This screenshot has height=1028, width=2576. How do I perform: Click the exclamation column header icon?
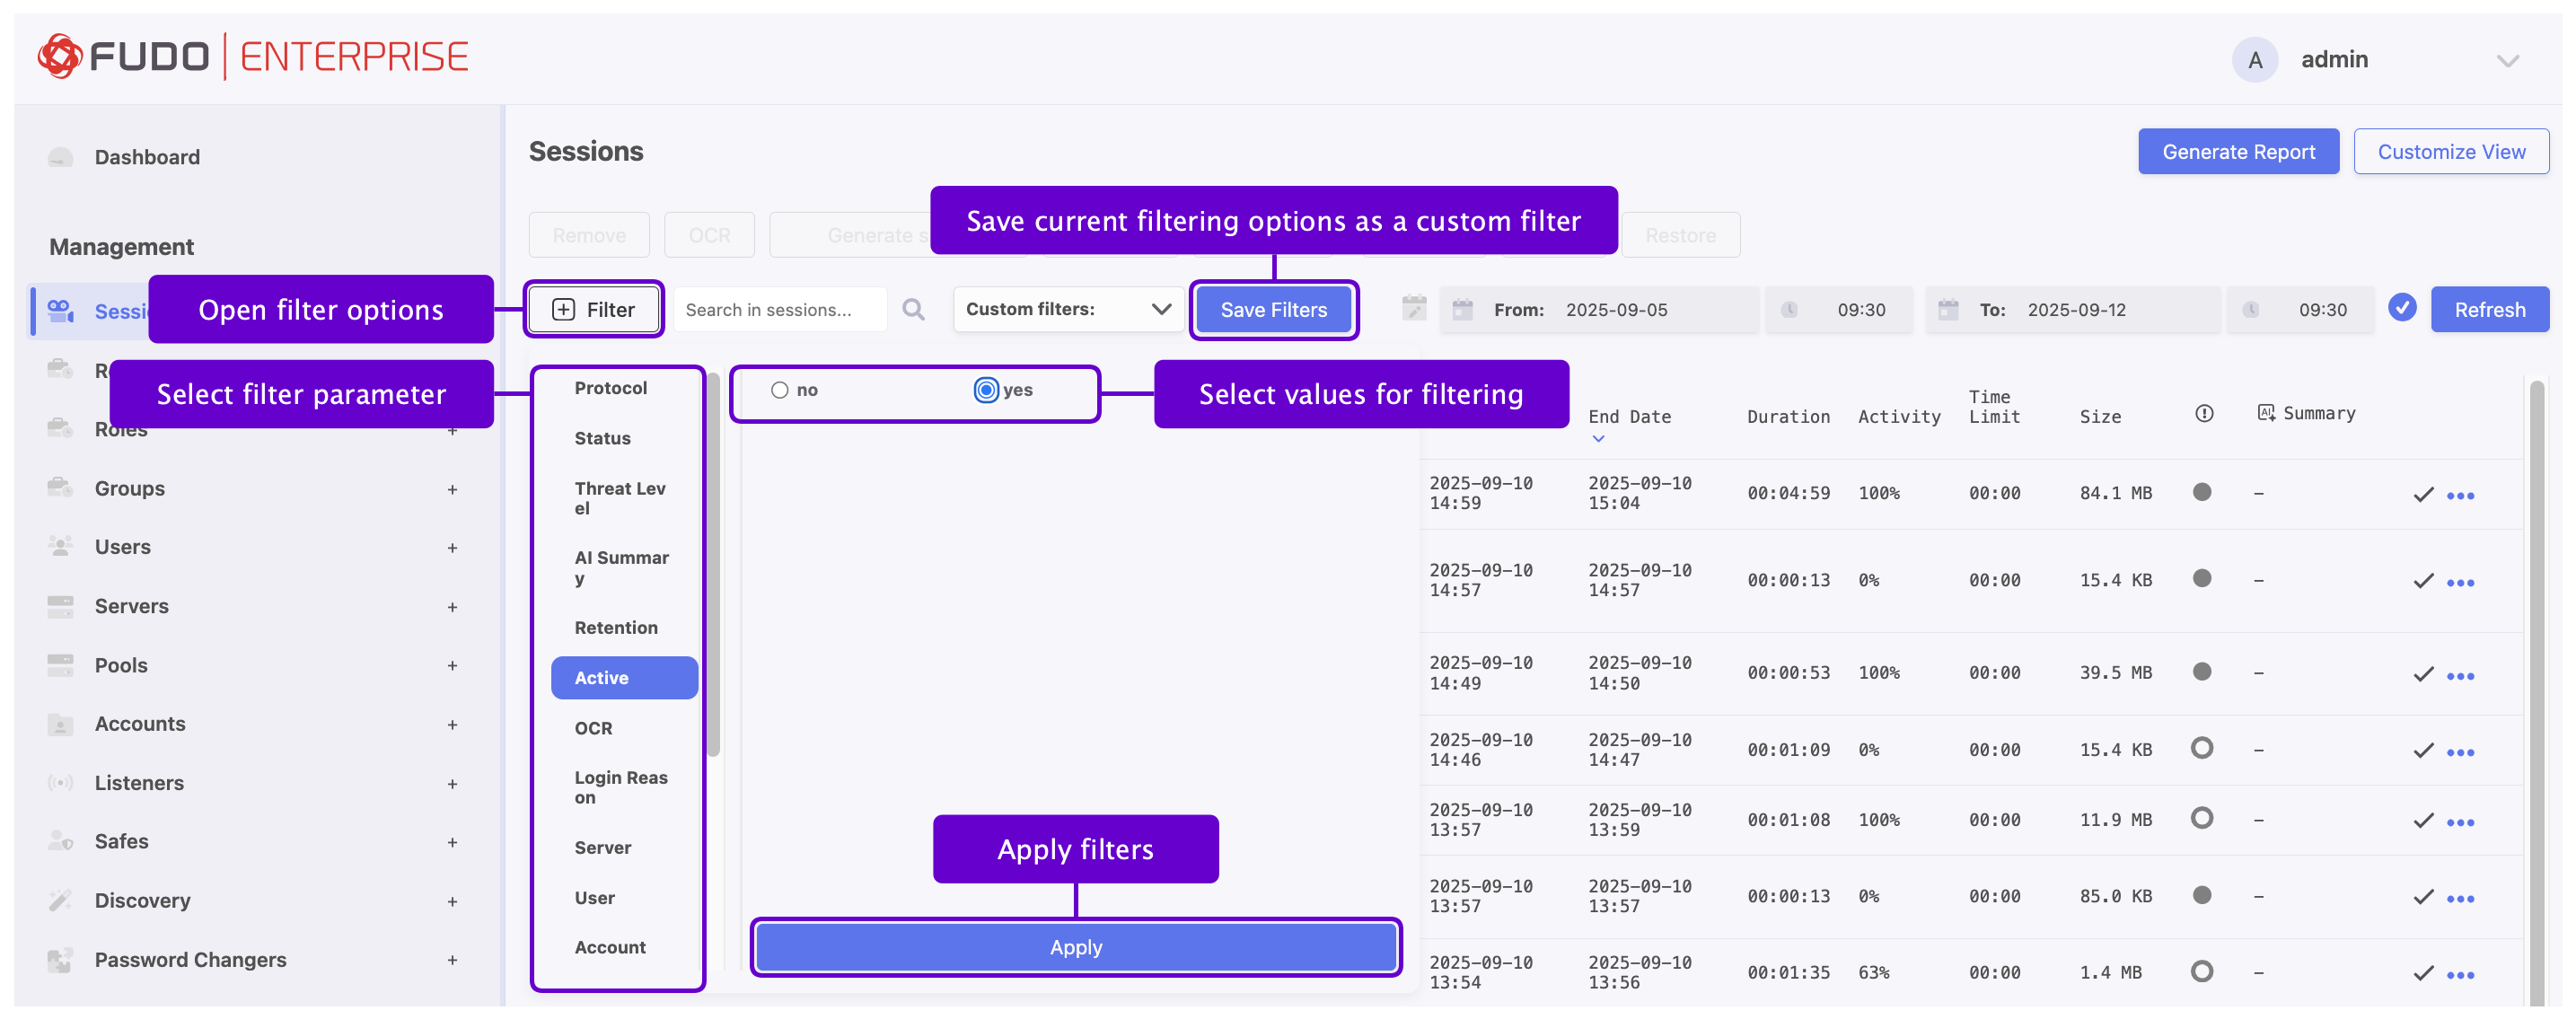coord(2204,414)
